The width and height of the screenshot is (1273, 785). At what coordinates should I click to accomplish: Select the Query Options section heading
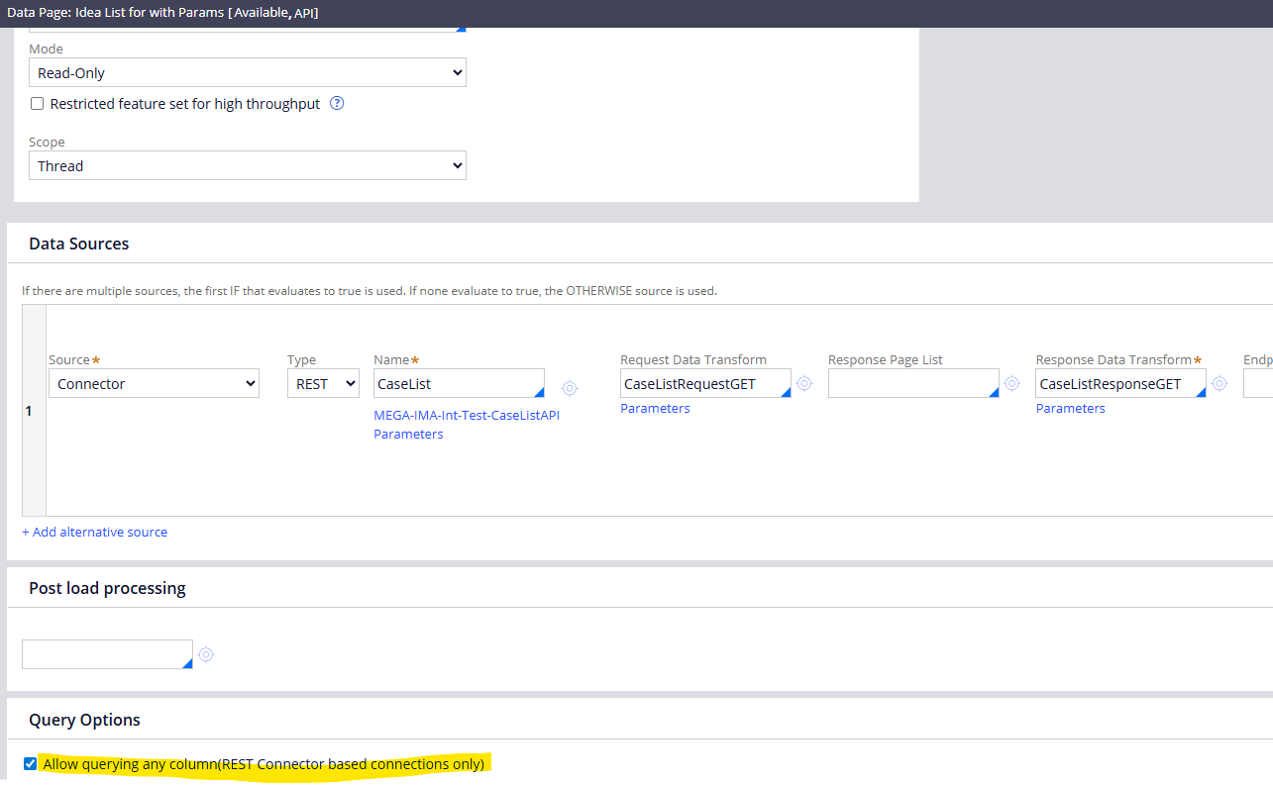[84, 720]
